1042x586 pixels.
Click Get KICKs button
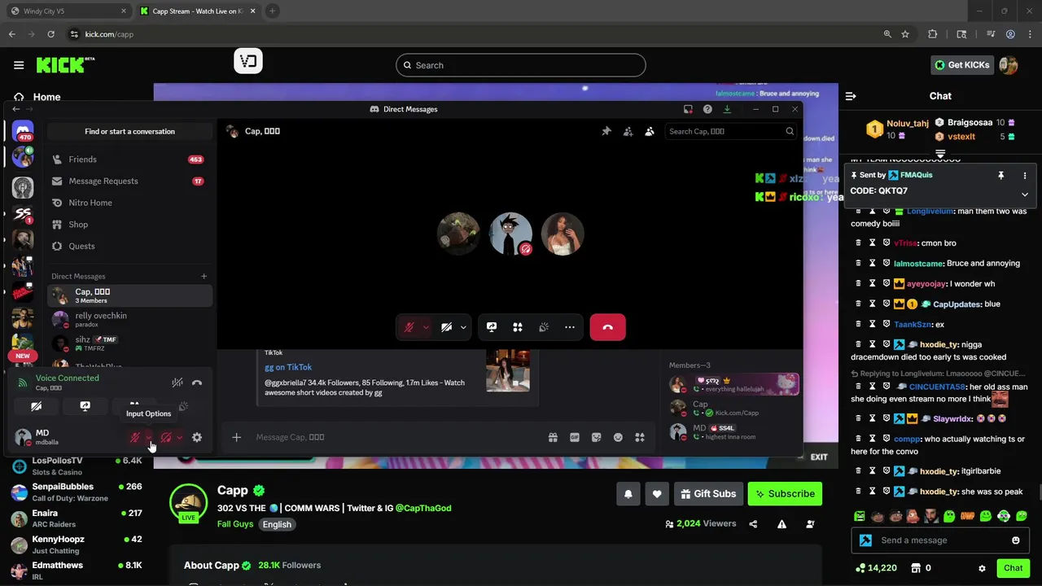click(x=961, y=65)
